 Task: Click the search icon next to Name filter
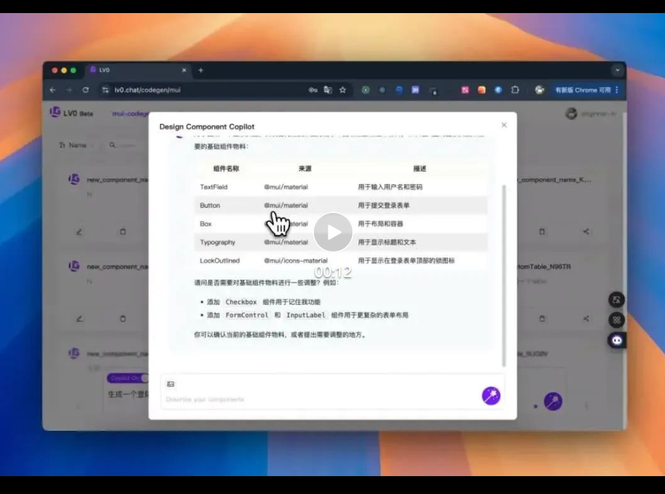coord(113,145)
